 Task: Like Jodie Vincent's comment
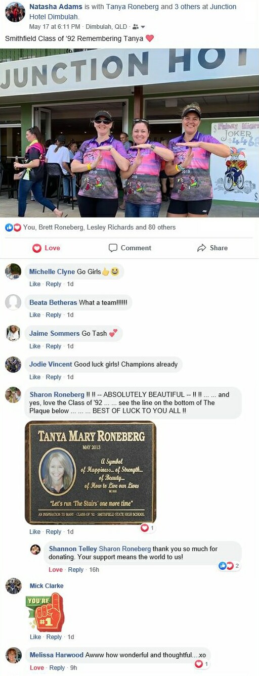point(35,377)
